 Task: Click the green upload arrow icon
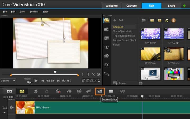[184, 6]
